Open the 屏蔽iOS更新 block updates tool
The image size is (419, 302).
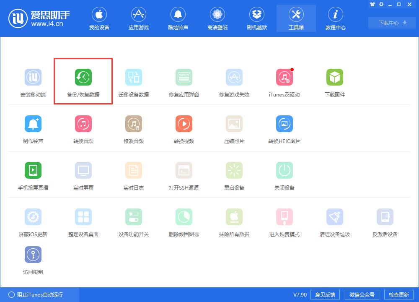(33, 221)
